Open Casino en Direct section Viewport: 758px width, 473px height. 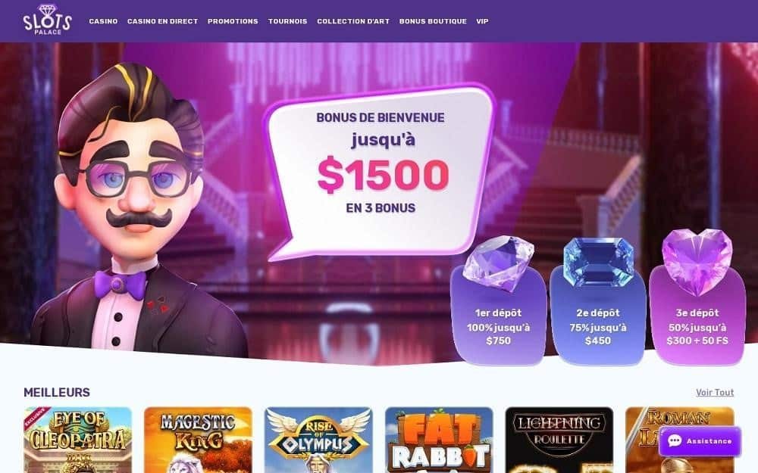pyautogui.click(x=162, y=21)
